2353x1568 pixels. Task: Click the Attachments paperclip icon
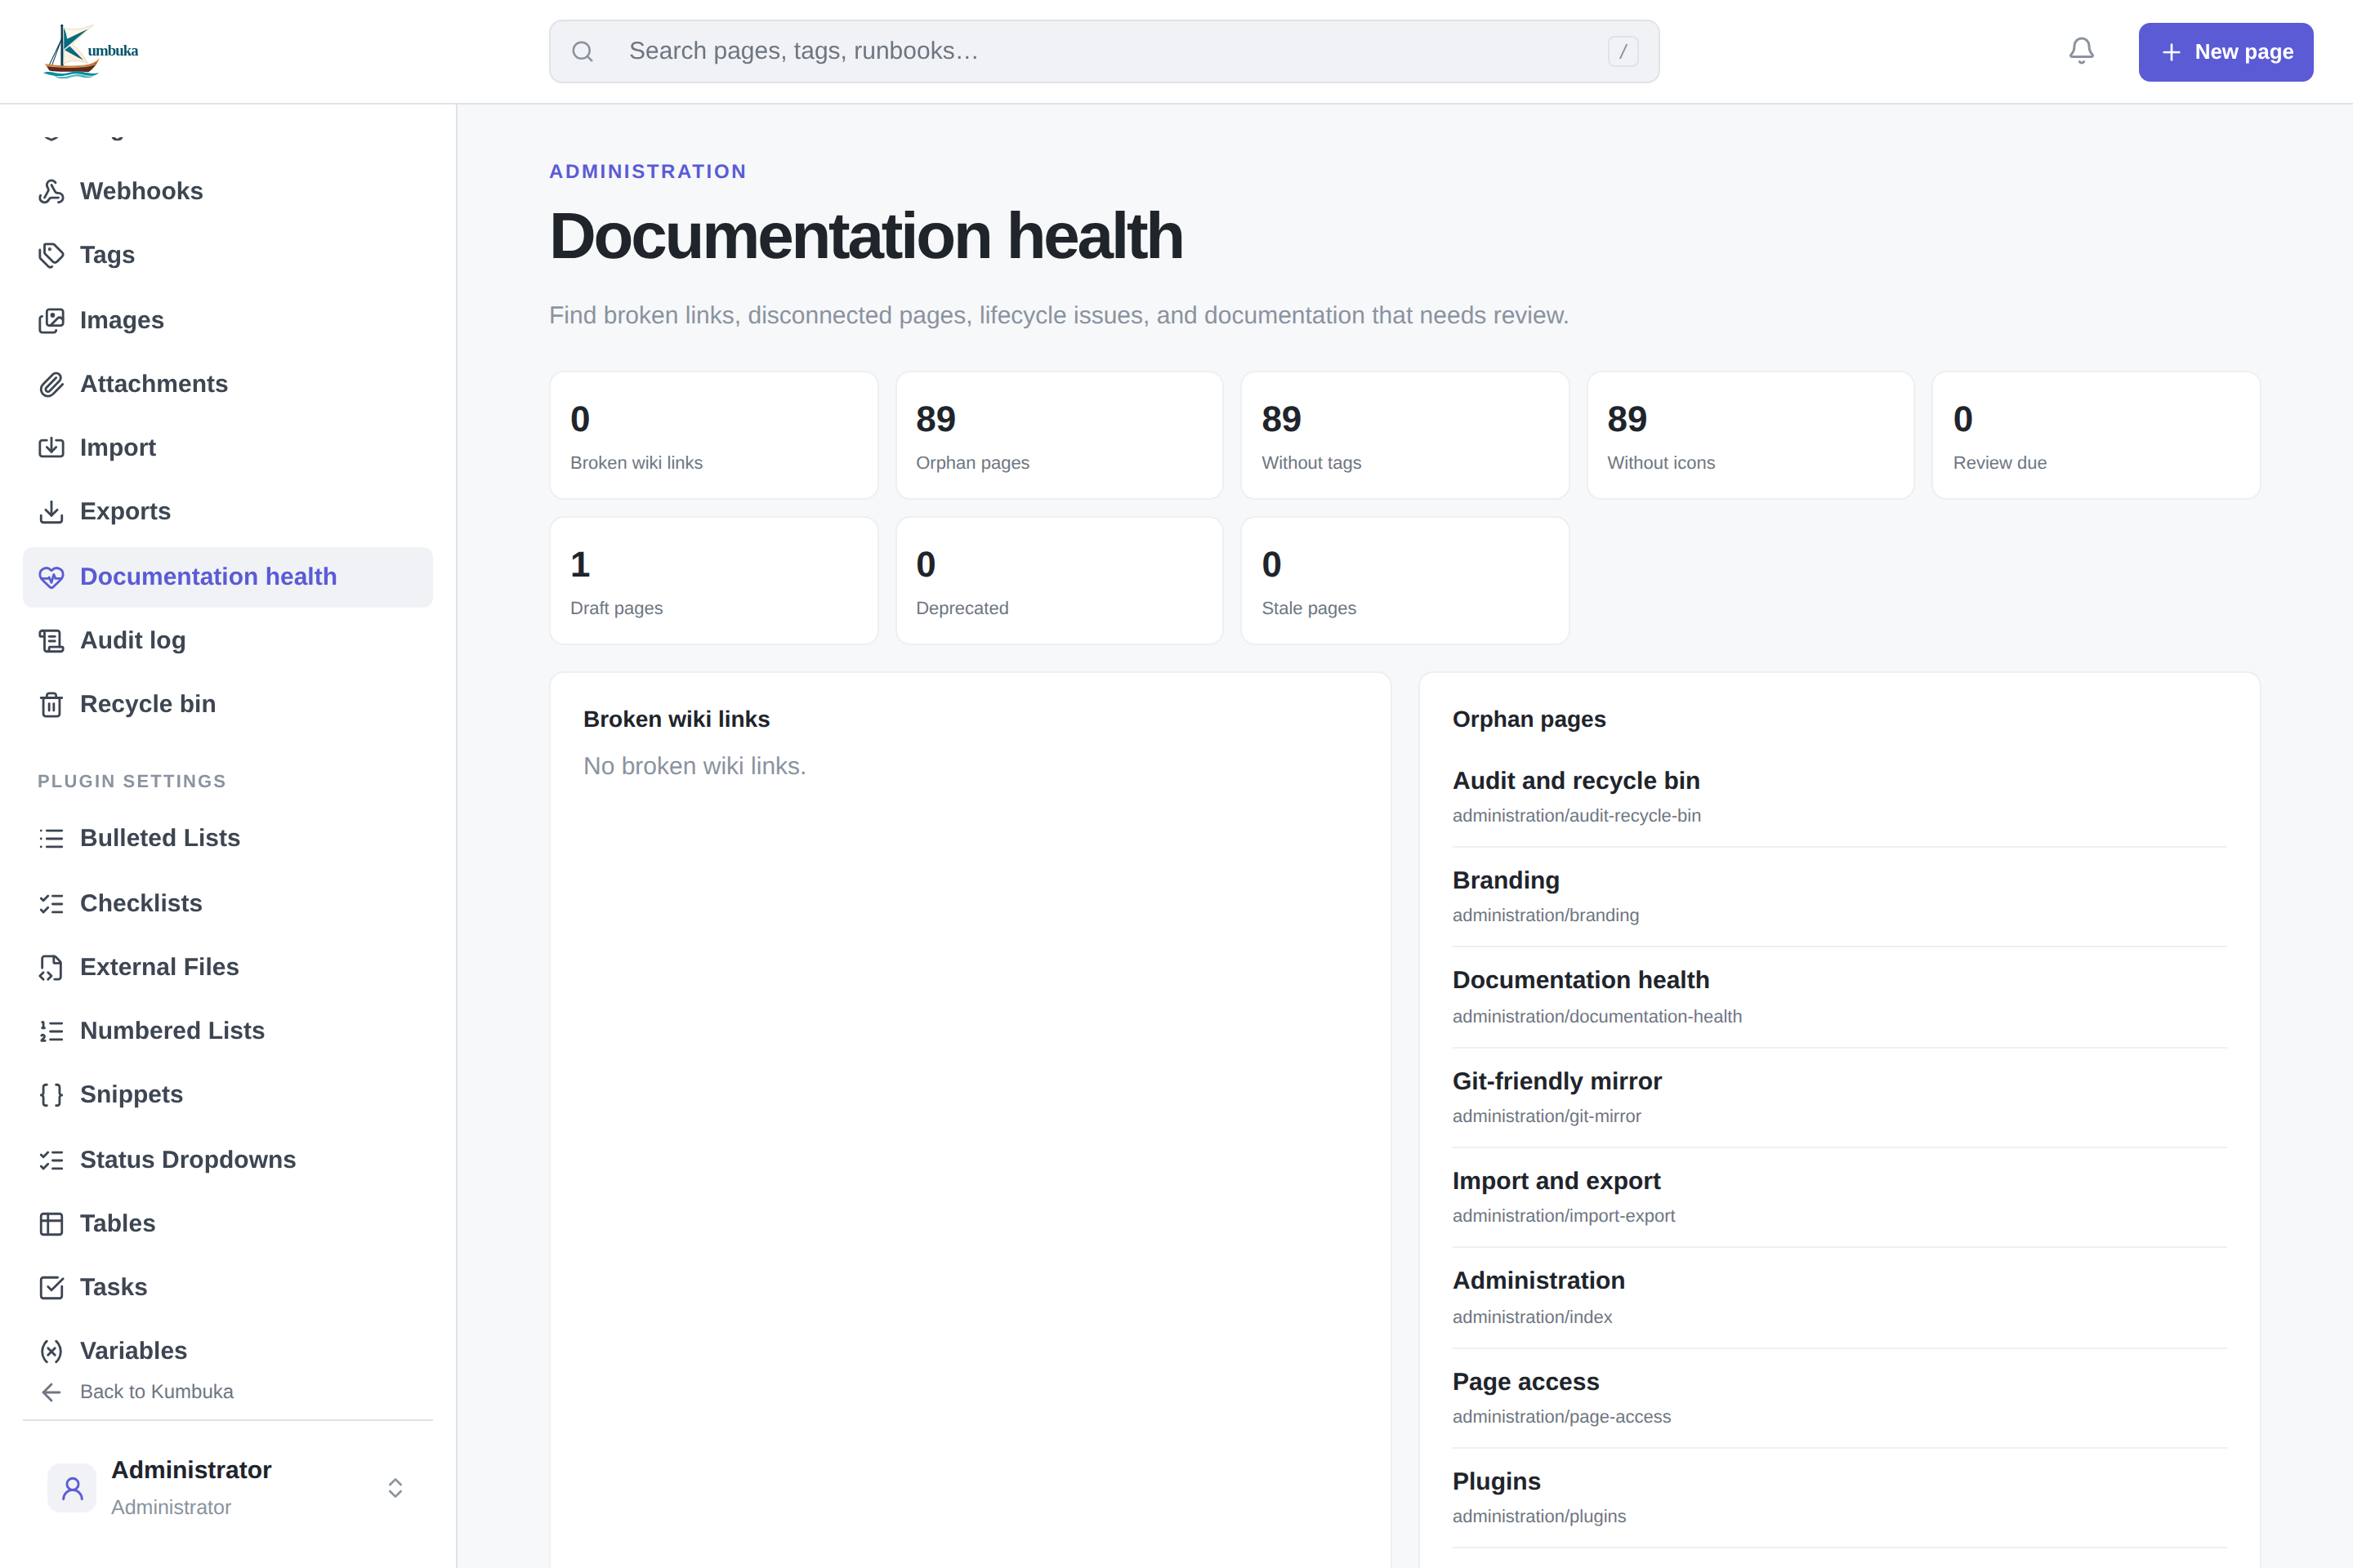(x=51, y=384)
